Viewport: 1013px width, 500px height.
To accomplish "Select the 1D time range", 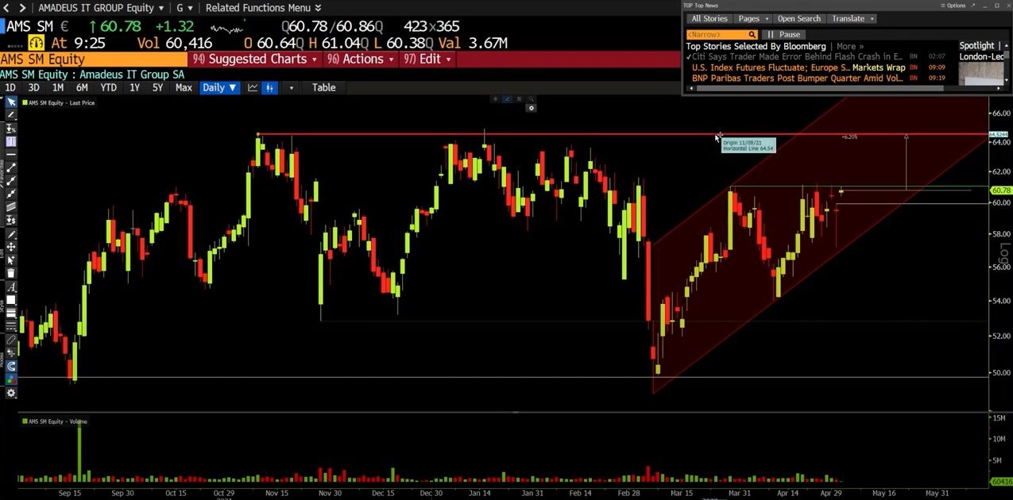I will (10, 87).
